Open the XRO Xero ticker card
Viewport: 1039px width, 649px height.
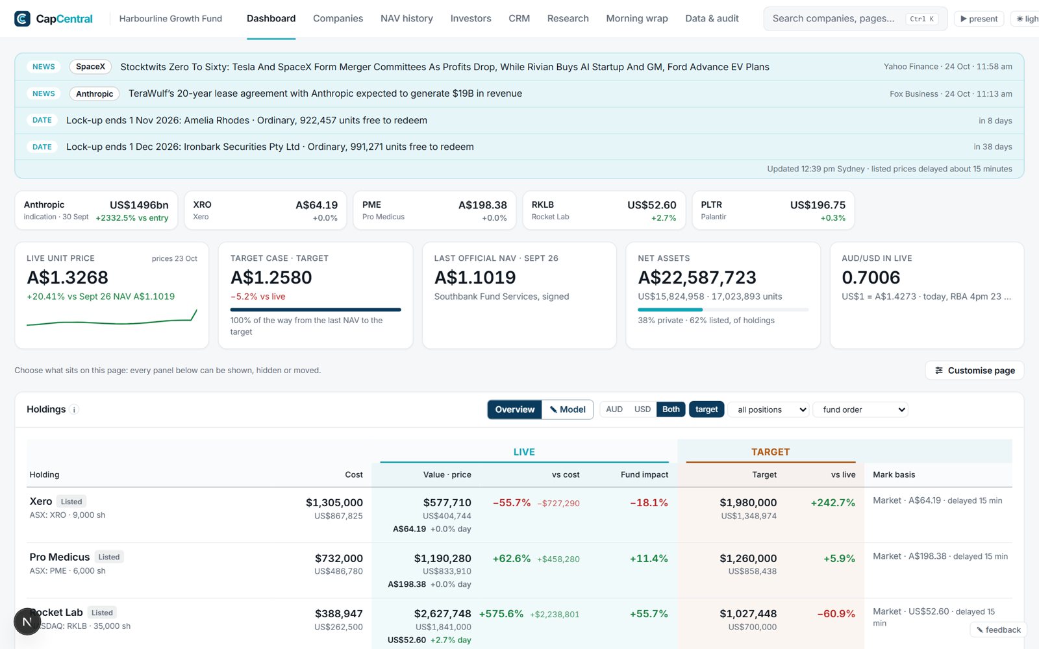[266, 210]
